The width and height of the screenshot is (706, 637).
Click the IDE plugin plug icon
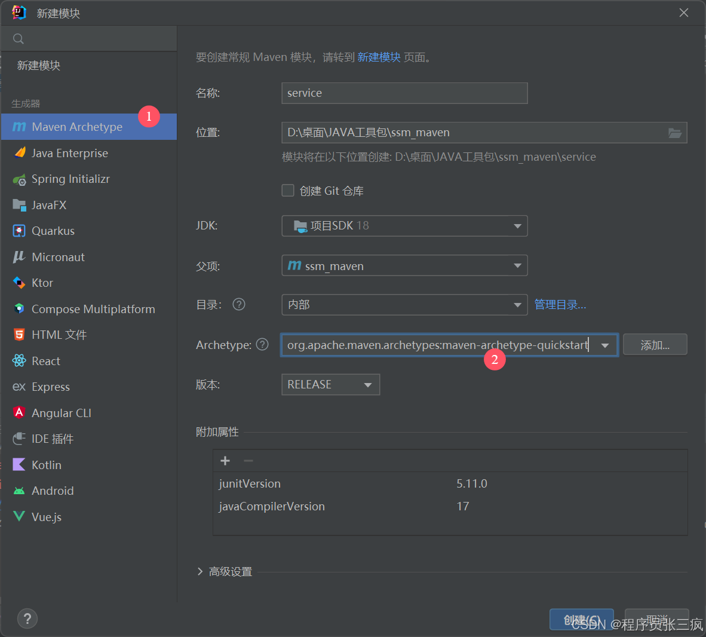tap(19, 439)
